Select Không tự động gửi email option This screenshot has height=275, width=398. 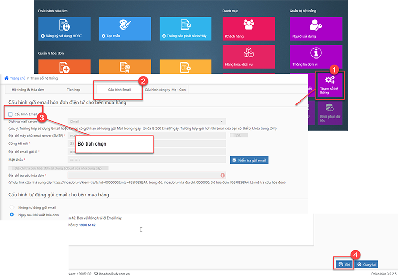12,207
